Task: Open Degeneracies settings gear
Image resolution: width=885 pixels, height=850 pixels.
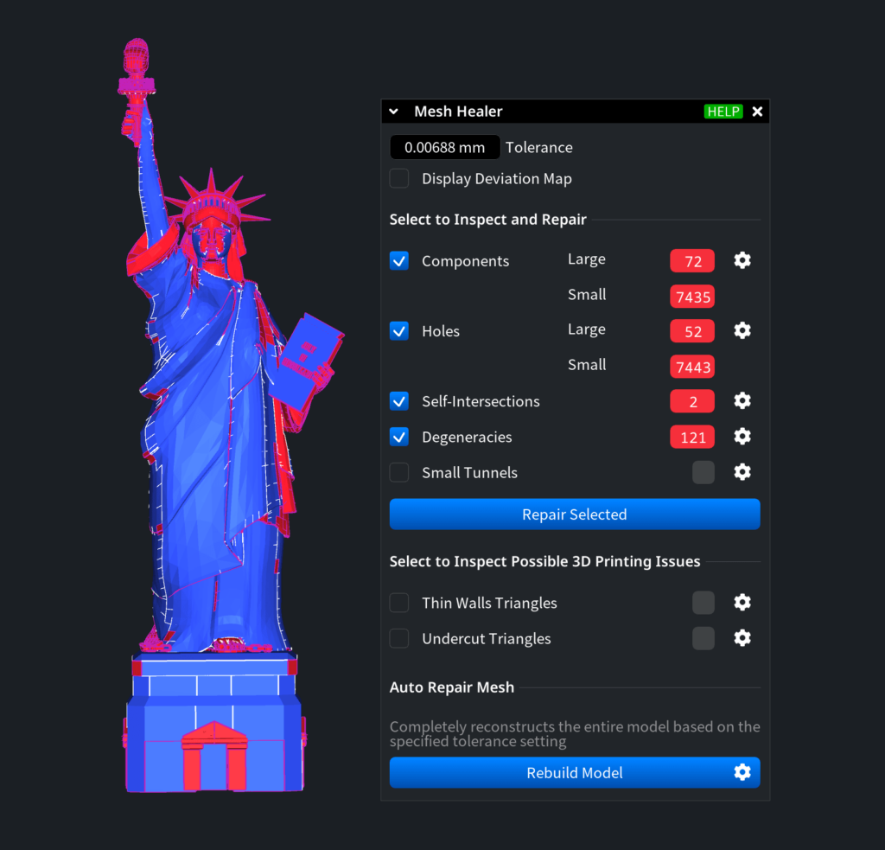Action: (x=742, y=437)
